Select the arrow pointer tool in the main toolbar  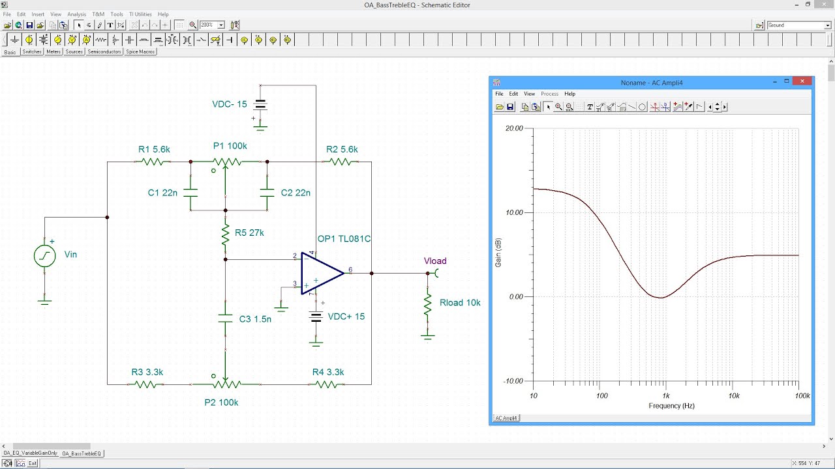tap(79, 25)
